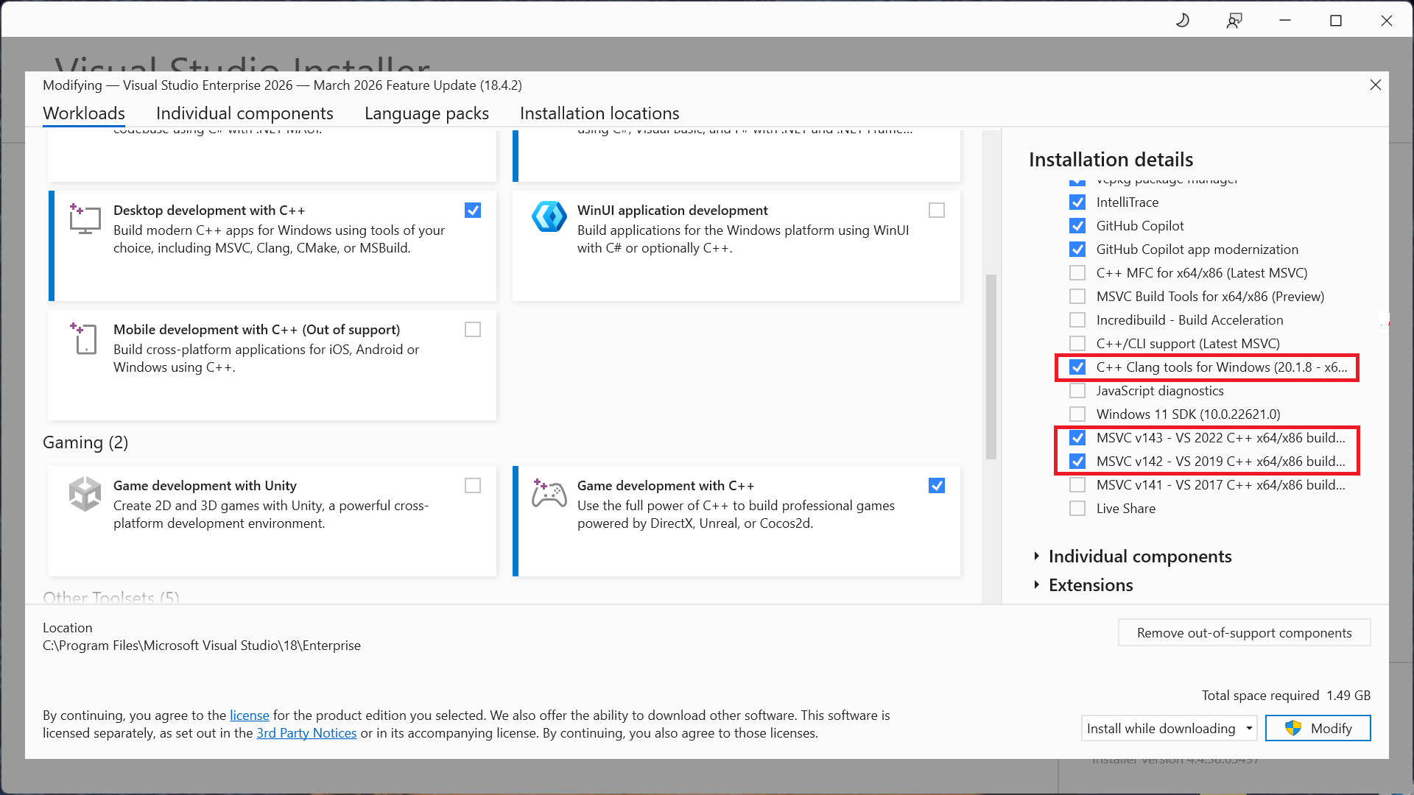Check JavaScript diagnostics component

coord(1077,391)
